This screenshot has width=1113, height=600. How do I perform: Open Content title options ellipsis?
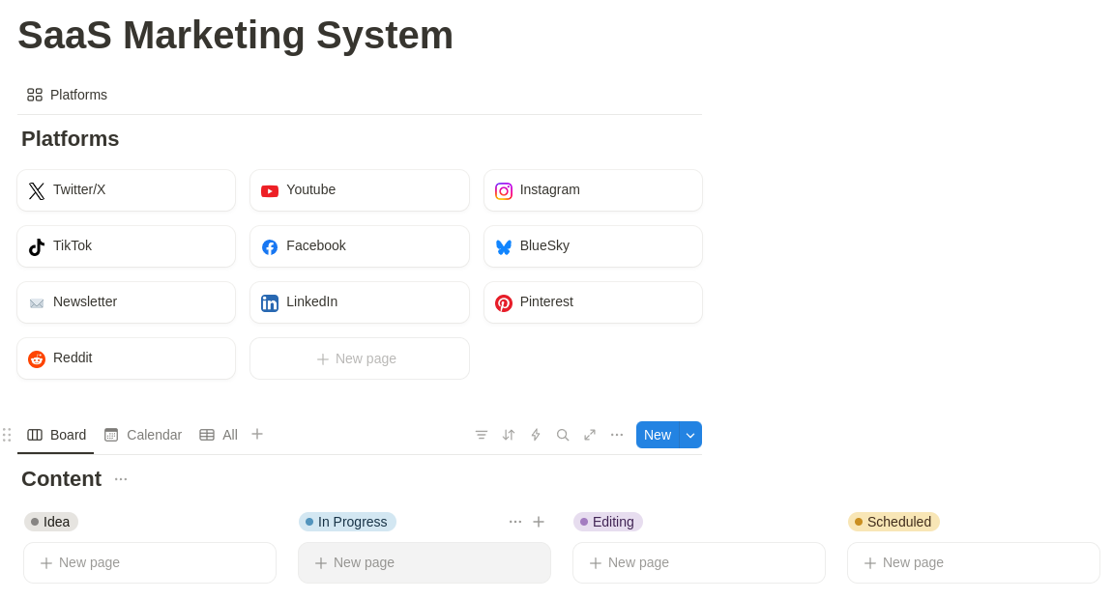click(121, 479)
